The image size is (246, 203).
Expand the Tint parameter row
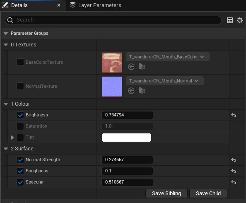[12, 138]
